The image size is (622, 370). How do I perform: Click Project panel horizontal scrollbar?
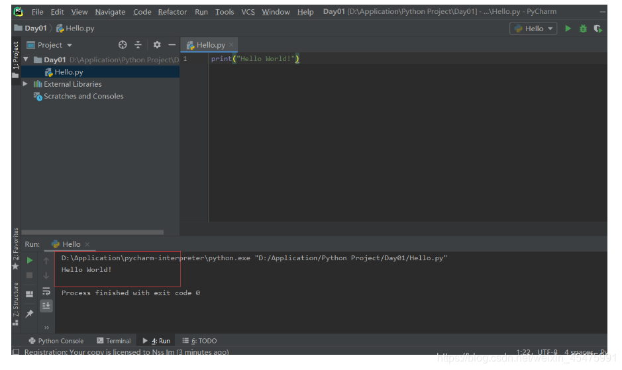[x=93, y=232]
